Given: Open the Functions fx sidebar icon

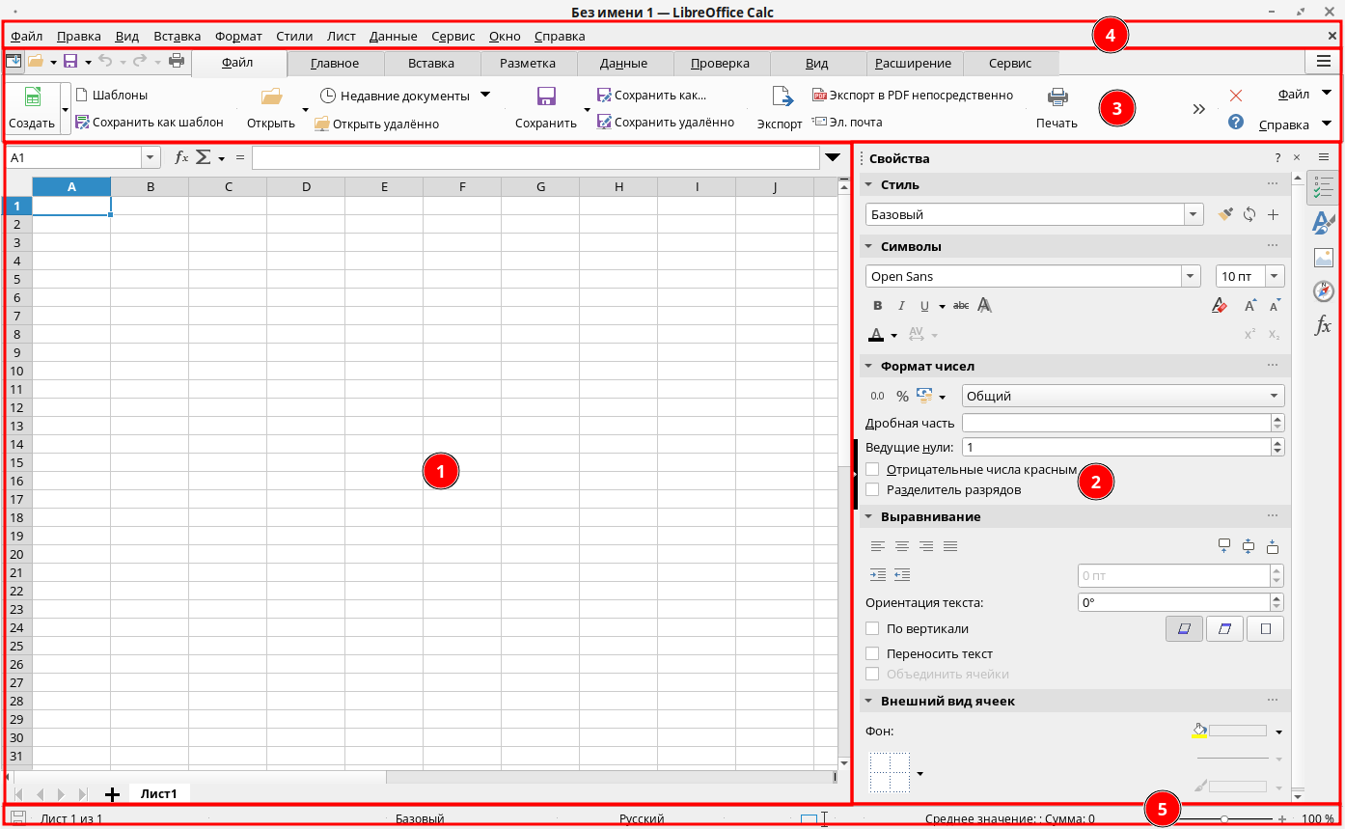Looking at the screenshot, I should click(1323, 326).
